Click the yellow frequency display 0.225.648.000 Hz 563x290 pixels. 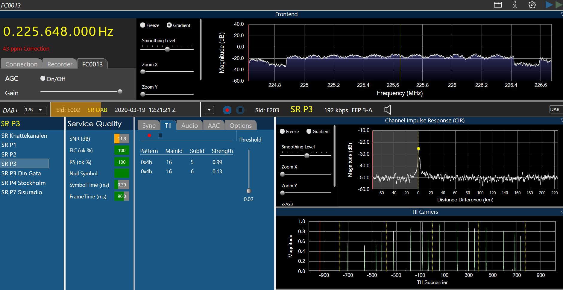(x=58, y=32)
